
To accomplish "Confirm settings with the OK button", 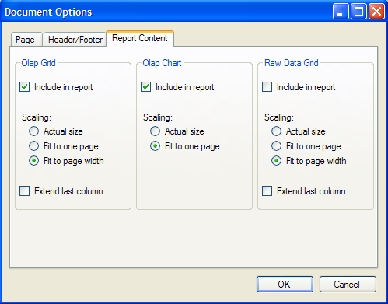I will click(285, 284).
